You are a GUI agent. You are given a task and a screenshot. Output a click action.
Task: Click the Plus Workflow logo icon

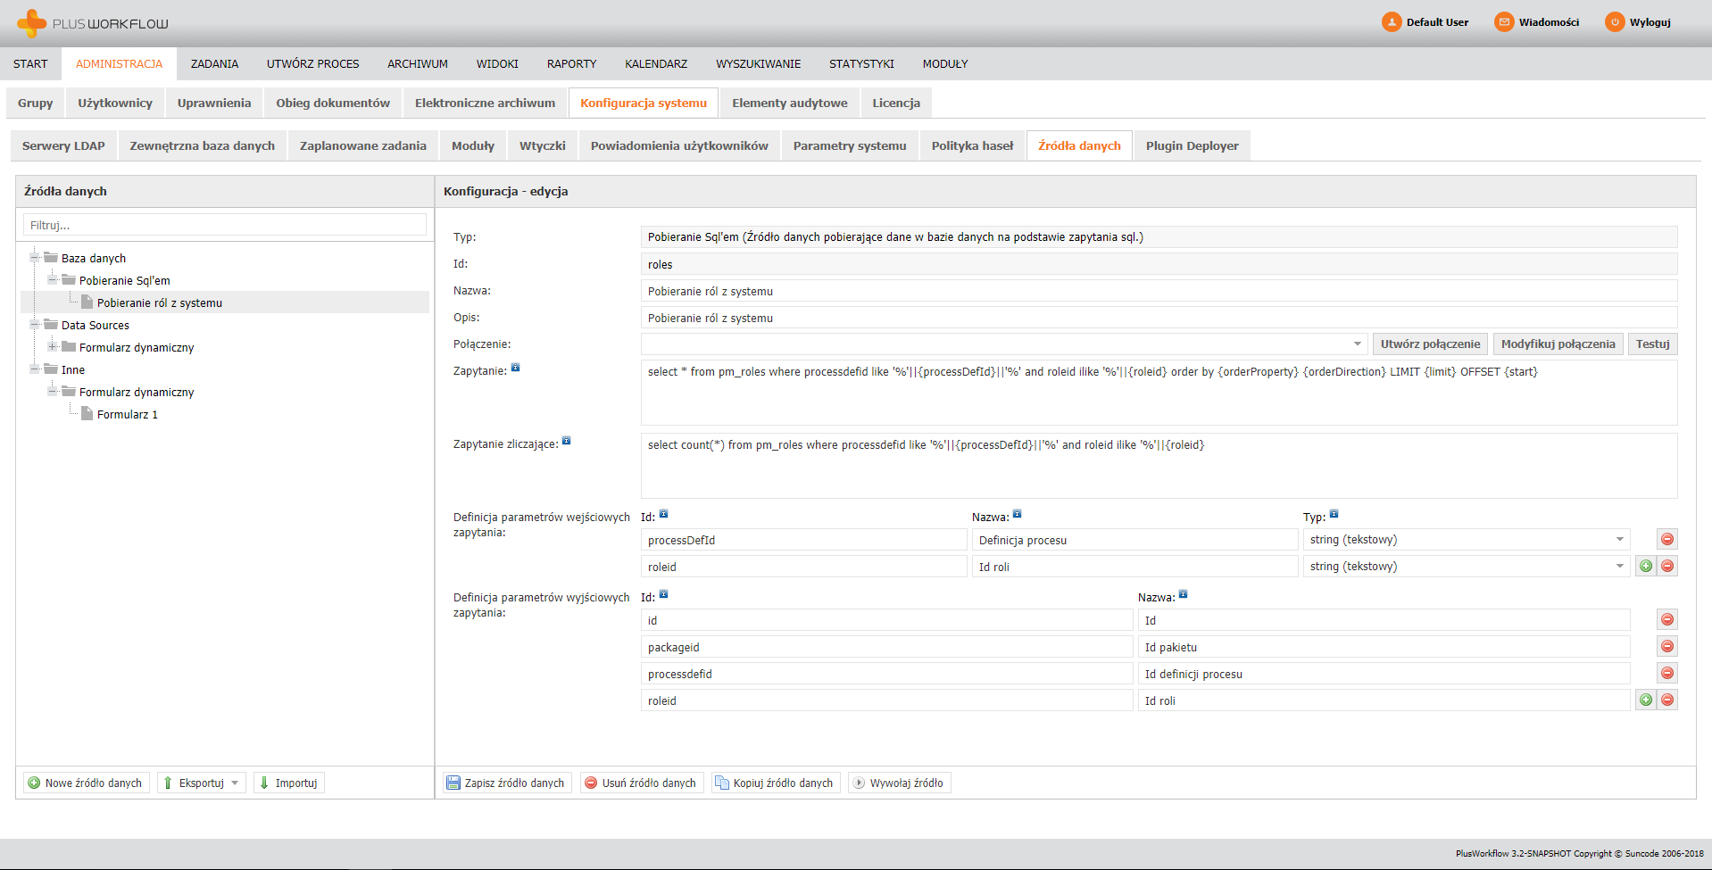(x=31, y=22)
